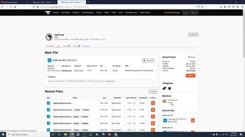Open the MIT License link

coord(191,71)
